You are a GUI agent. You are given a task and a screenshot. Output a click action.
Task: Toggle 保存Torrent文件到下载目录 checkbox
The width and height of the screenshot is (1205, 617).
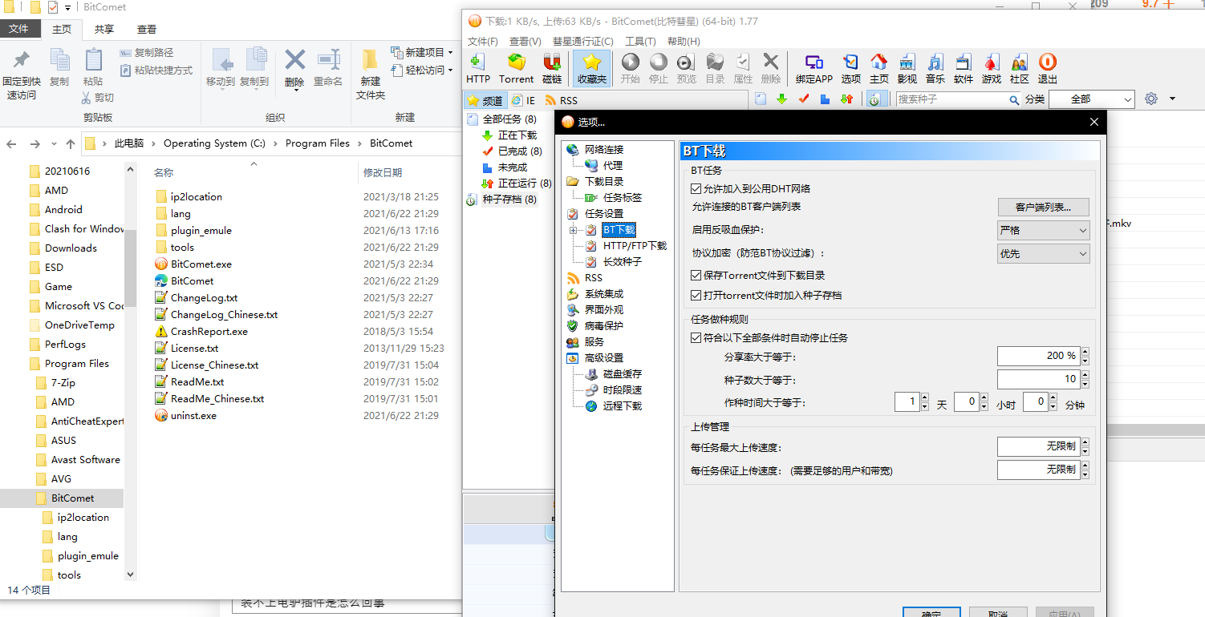(696, 275)
